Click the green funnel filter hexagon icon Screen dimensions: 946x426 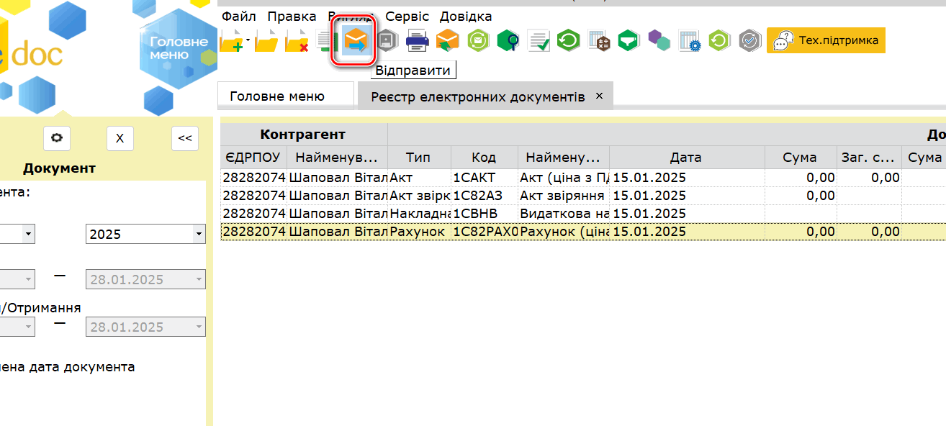pyautogui.click(x=629, y=41)
